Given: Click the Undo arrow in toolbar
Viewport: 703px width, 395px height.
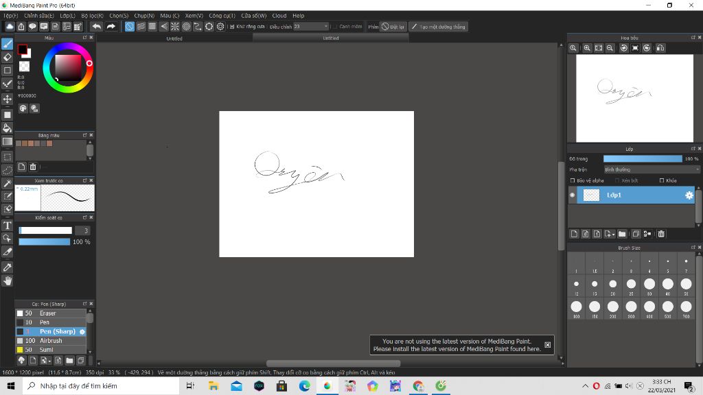Looking at the screenshot, I should pyautogui.click(x=96, y=27).
